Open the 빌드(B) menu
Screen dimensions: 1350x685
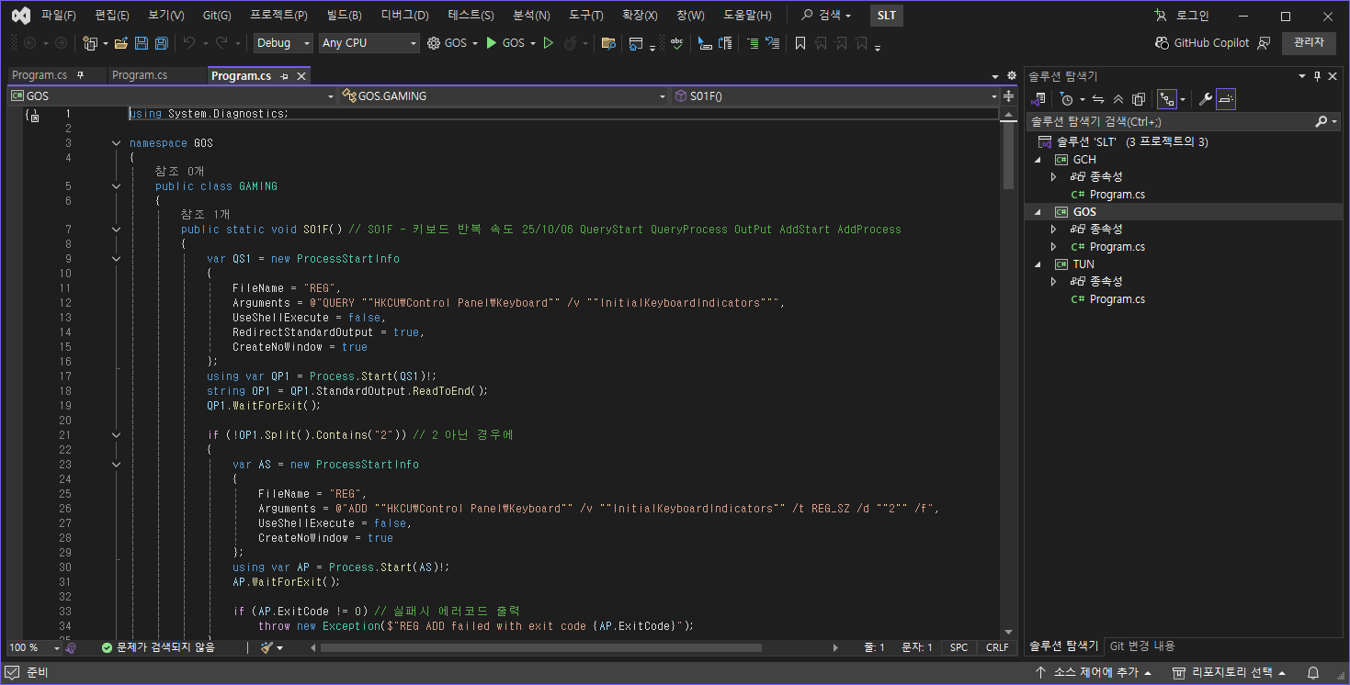[x=344, y=16]
